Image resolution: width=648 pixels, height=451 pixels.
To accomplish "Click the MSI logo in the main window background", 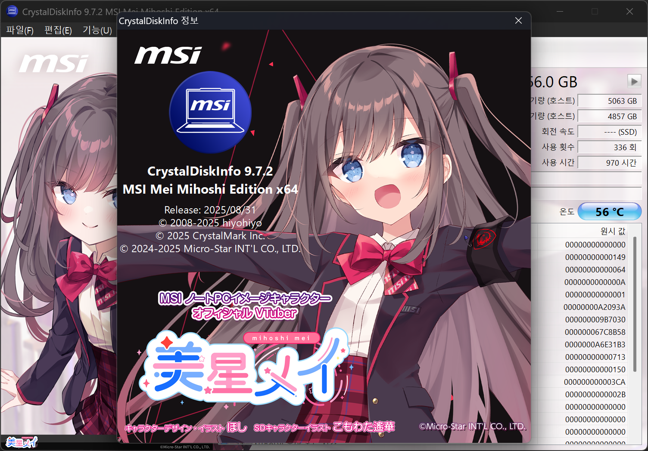I will point(54,64).
